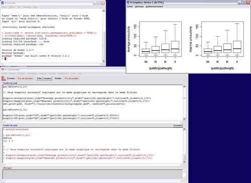Click 'Maximal productivity' axis label in plot

[x=190, y=39]
